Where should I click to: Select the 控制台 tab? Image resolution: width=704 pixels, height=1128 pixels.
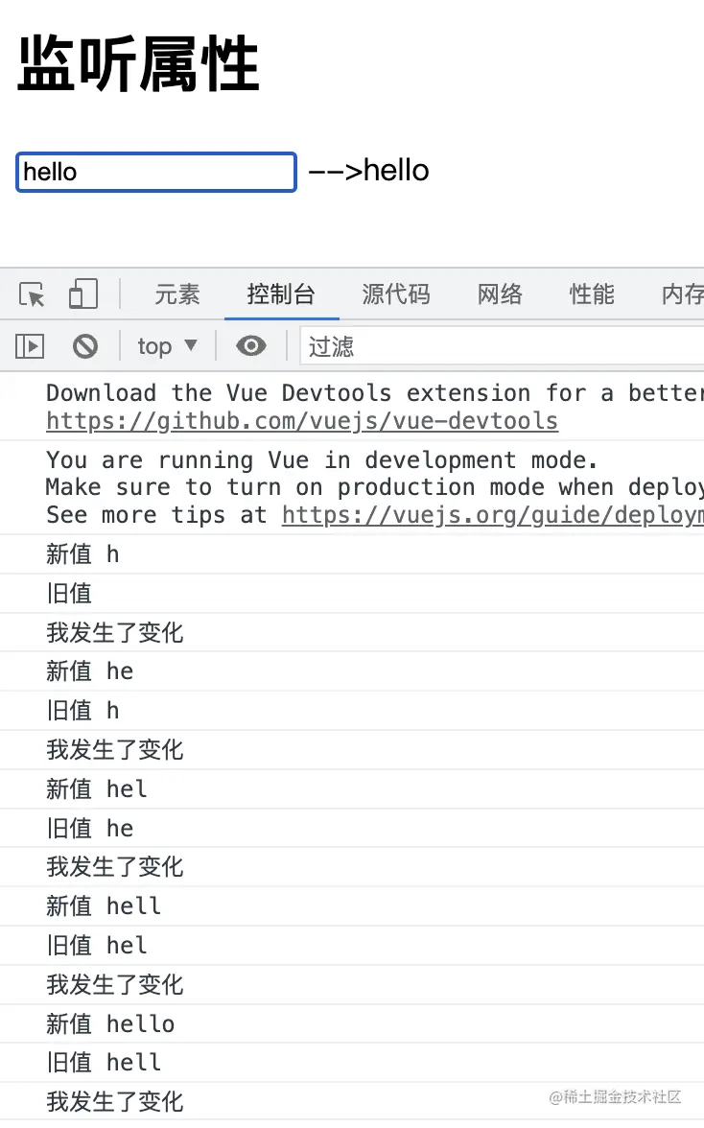point(281,294)
